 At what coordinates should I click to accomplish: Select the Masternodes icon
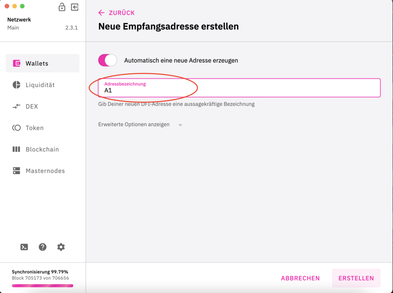17,170
